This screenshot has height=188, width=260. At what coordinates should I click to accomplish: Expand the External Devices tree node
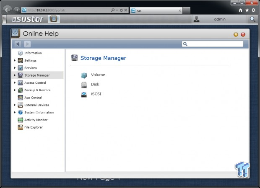point(15,105)
